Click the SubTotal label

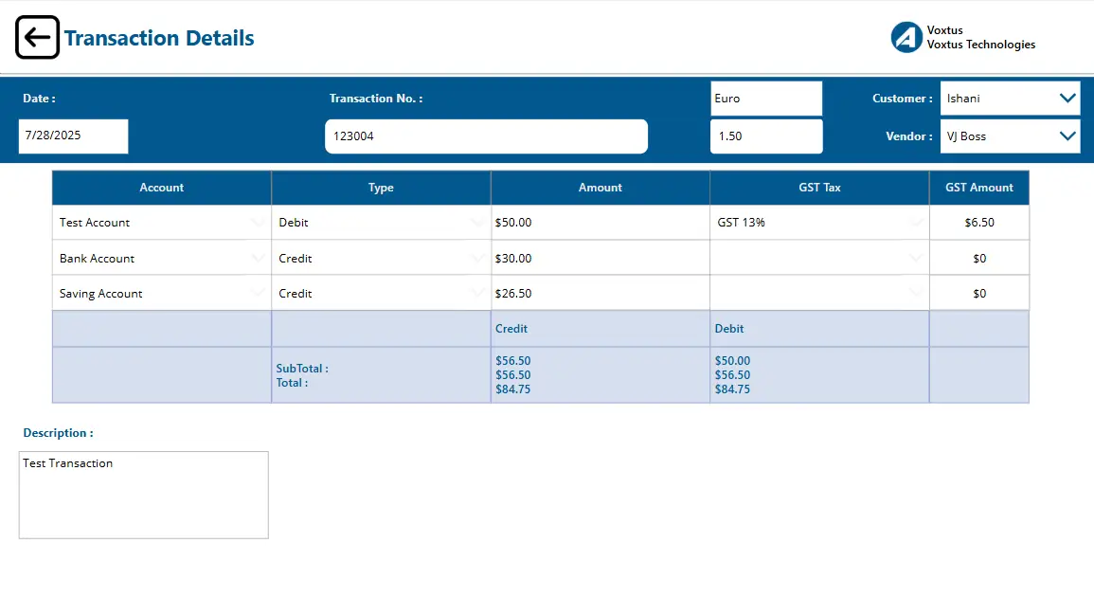point(301,369)
